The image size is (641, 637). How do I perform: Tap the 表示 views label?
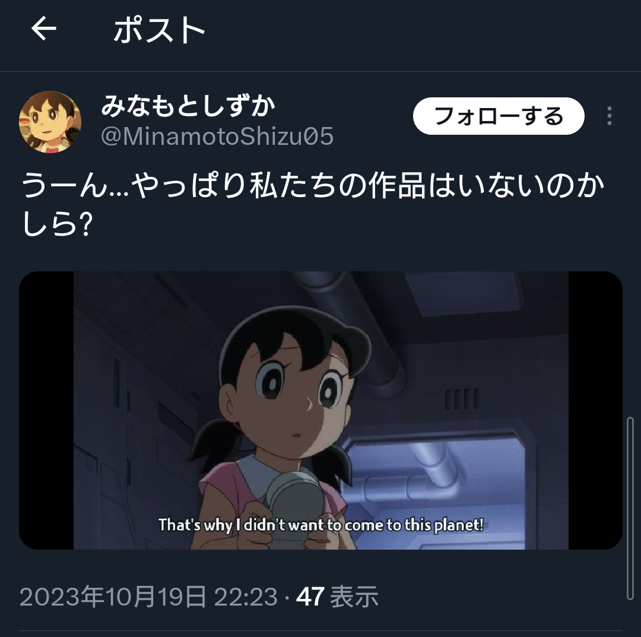(x=354, y=597)
